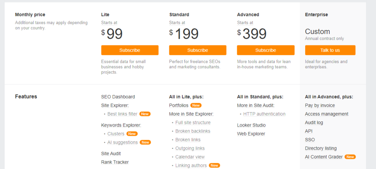Click the Best links filter feature
This screenshot has height=169, width=376.
point(122,114)
